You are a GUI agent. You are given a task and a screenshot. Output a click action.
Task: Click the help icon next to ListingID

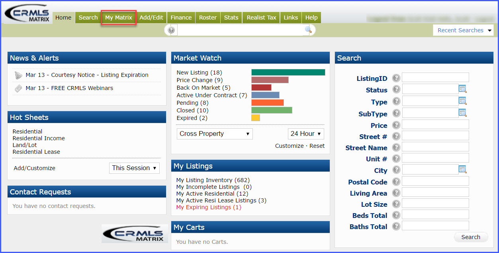(x=396, y=78)
